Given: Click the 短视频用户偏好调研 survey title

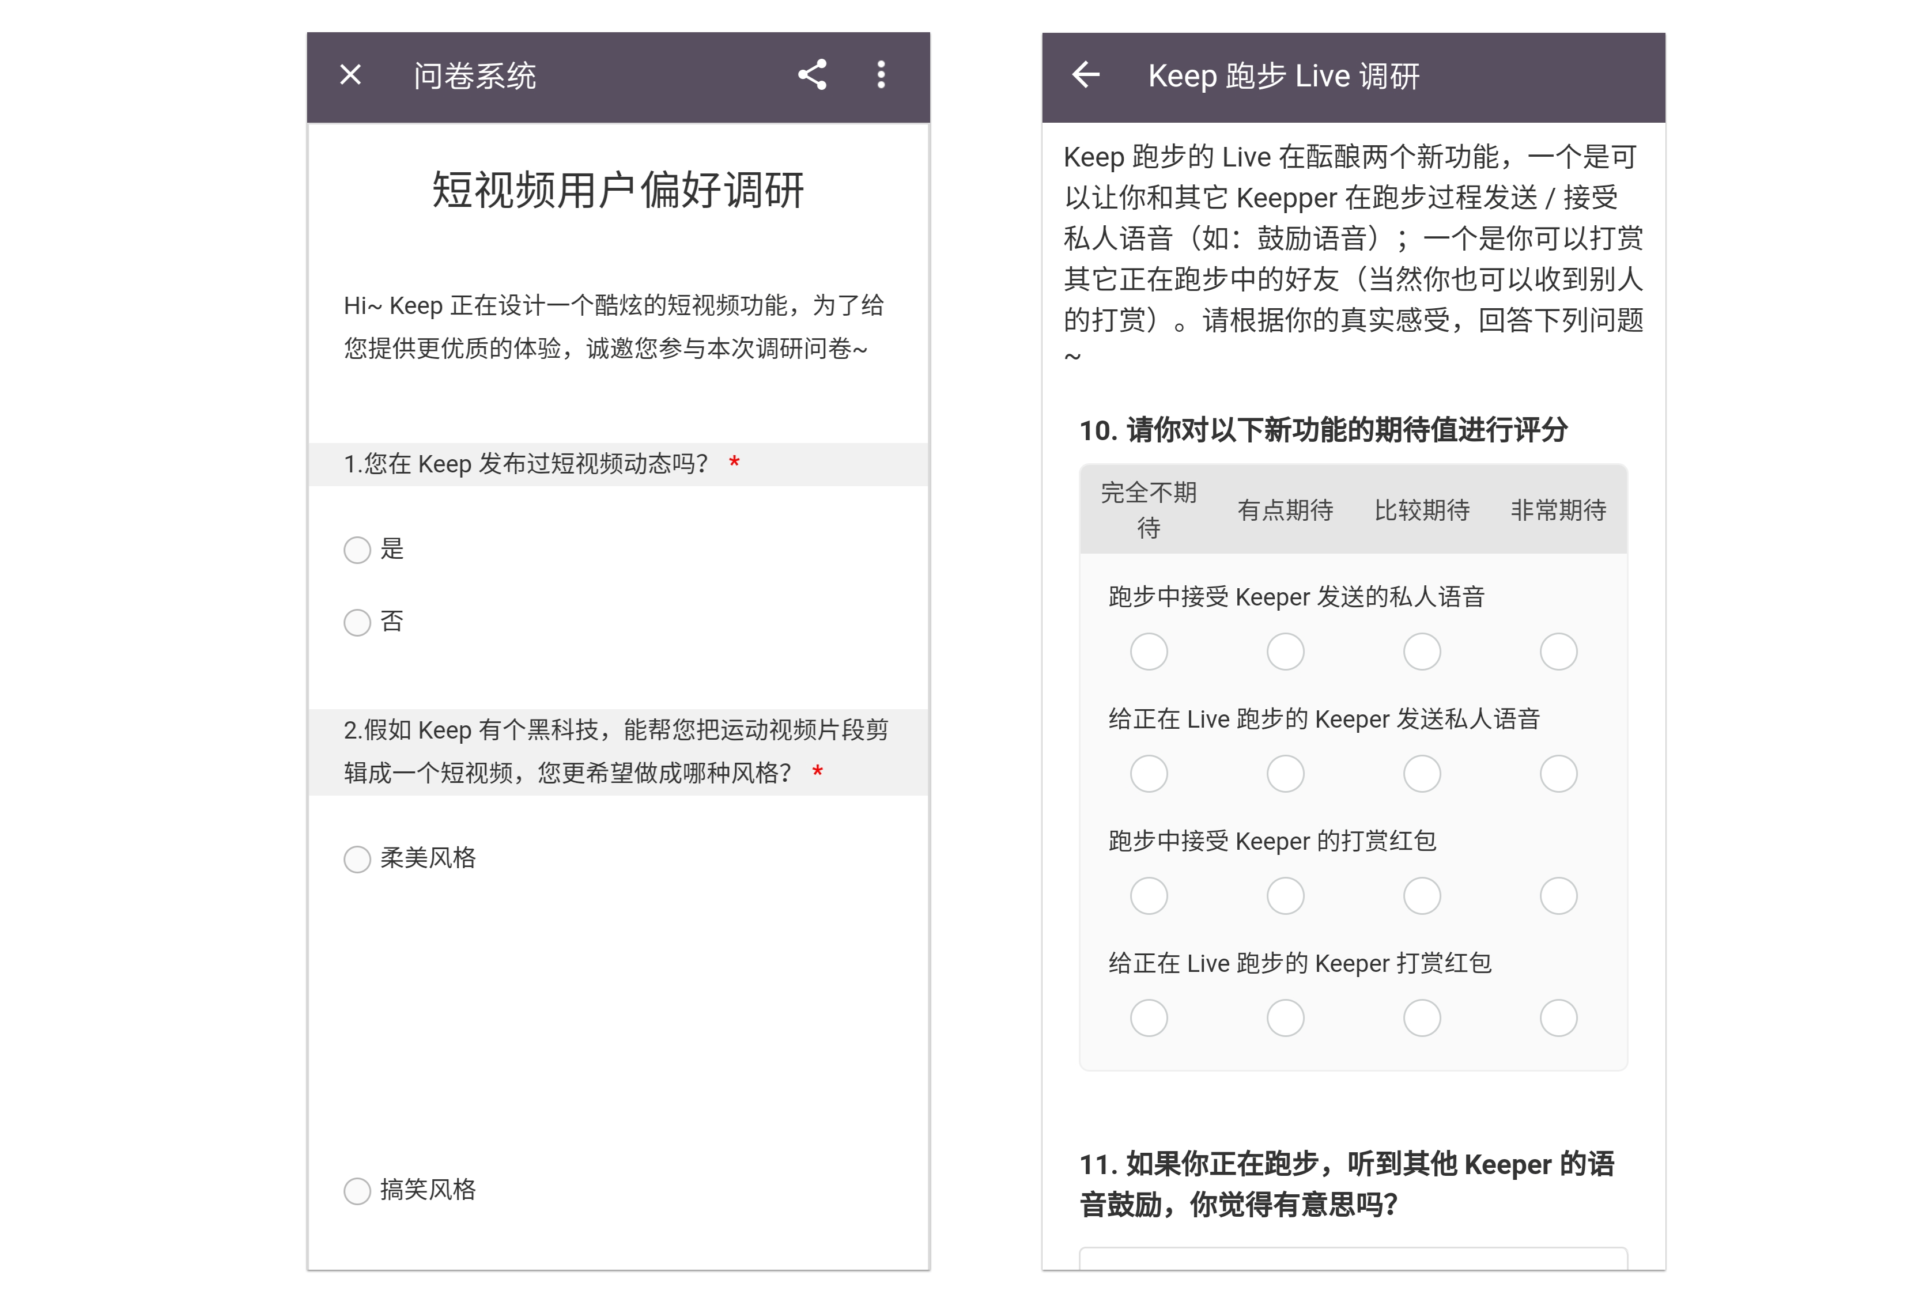Looking at the screenshot, I should [618, 190].
